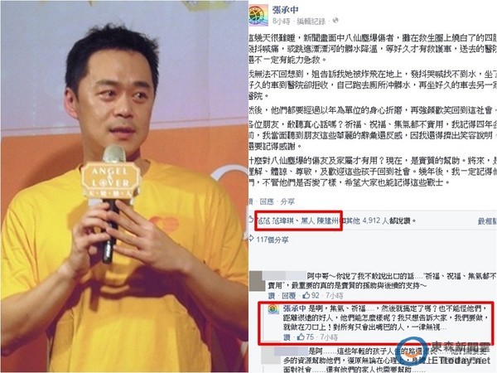
Task: Click the 8小時 post timestamp
Action: point(281,22)
